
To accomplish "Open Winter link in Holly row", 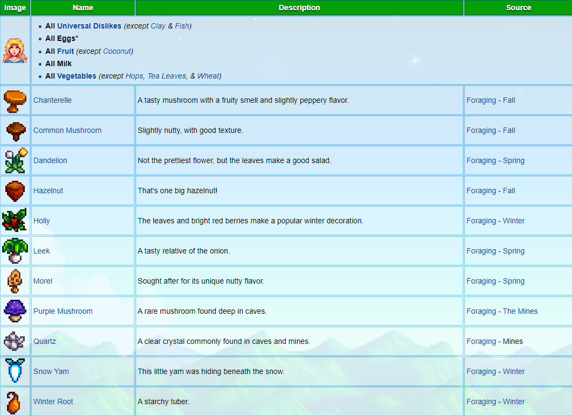I will pyautogui.click(x=514, y=221).
